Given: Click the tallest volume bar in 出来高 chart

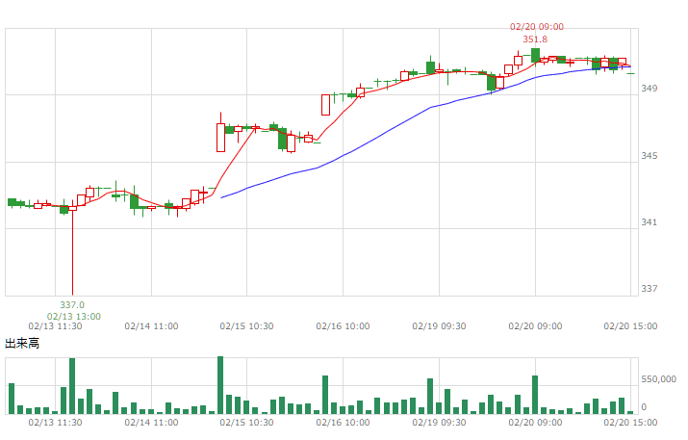Looking at the screenshot, I should coord(220,385).
